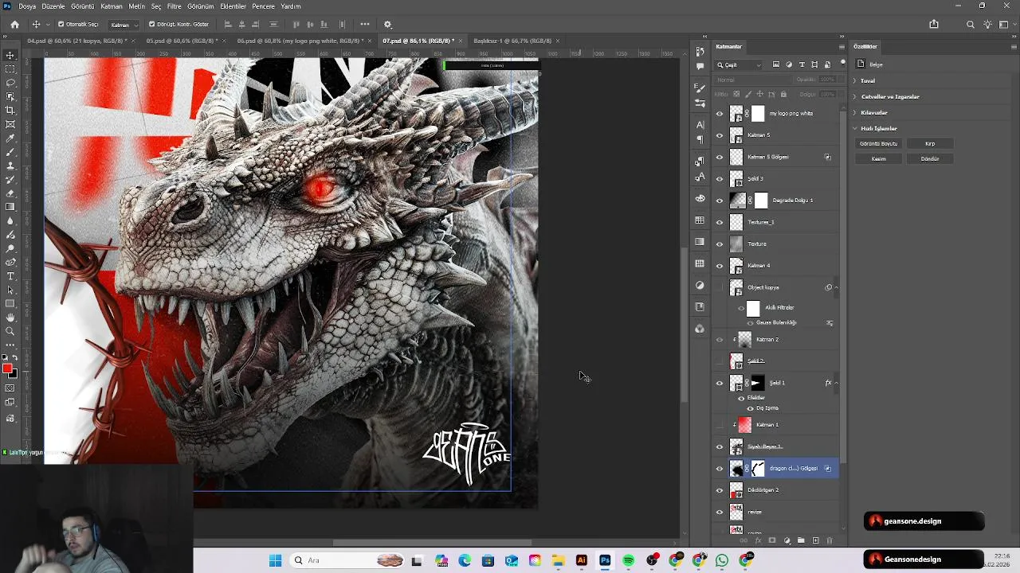Screen dimensions: 1020x573
Task: Hide the Şekil 3 layer
Action: coord(720,179)
